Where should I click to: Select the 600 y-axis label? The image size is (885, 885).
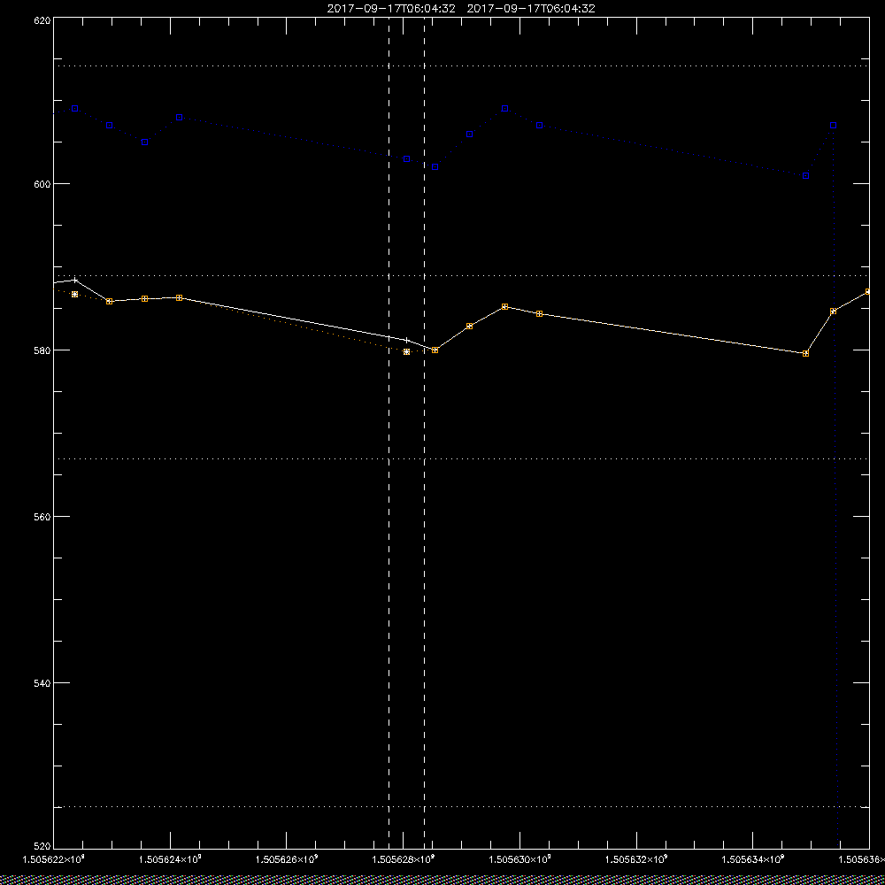42,184
